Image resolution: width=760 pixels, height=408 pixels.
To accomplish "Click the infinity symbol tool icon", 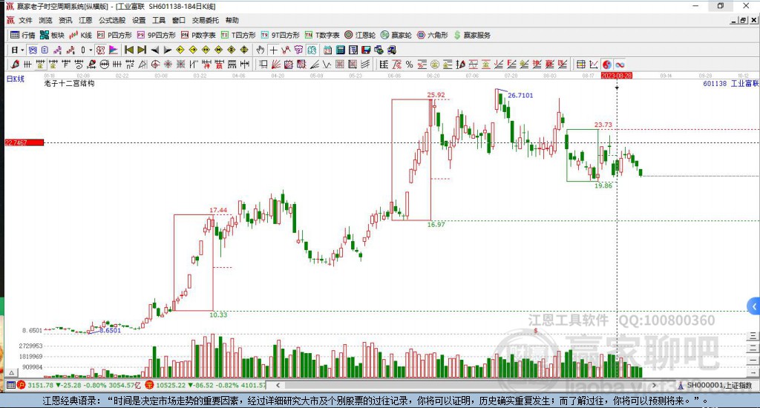I will point(620,65).
